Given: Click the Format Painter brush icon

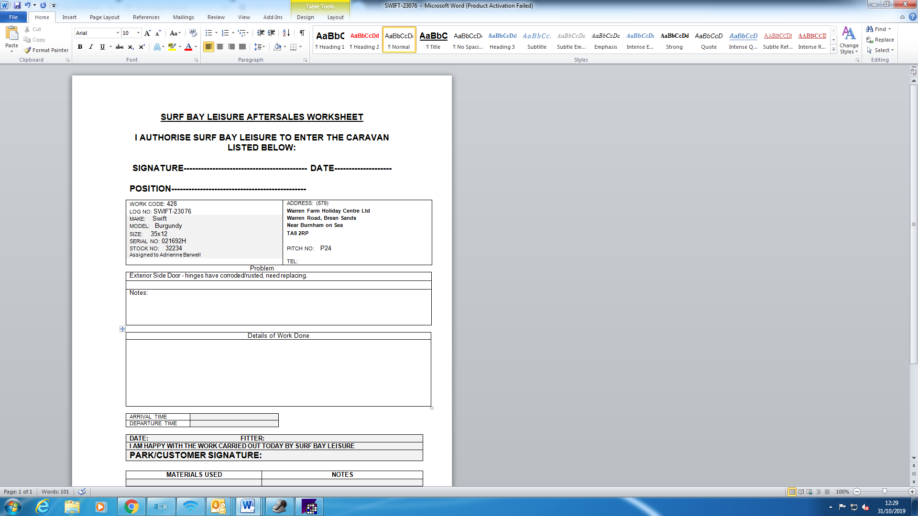Looking at the screenshot, I should pos(28,50).
